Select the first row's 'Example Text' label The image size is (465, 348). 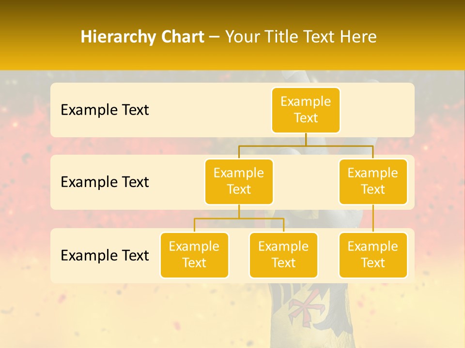pos(105,110)
